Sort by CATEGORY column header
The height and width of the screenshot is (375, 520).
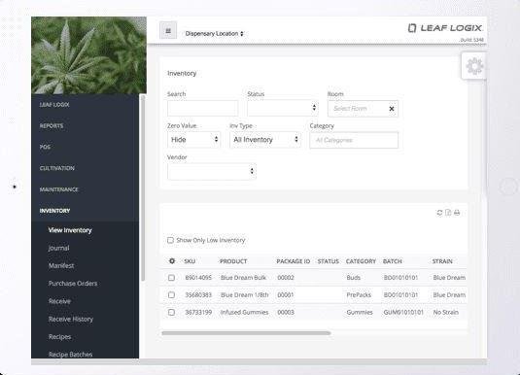pos(361,261)
